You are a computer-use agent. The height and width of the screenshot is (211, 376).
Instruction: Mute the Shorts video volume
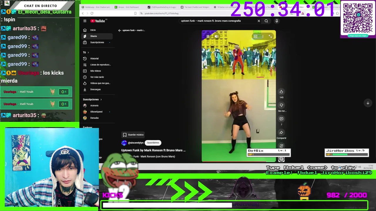pos(216,36)
